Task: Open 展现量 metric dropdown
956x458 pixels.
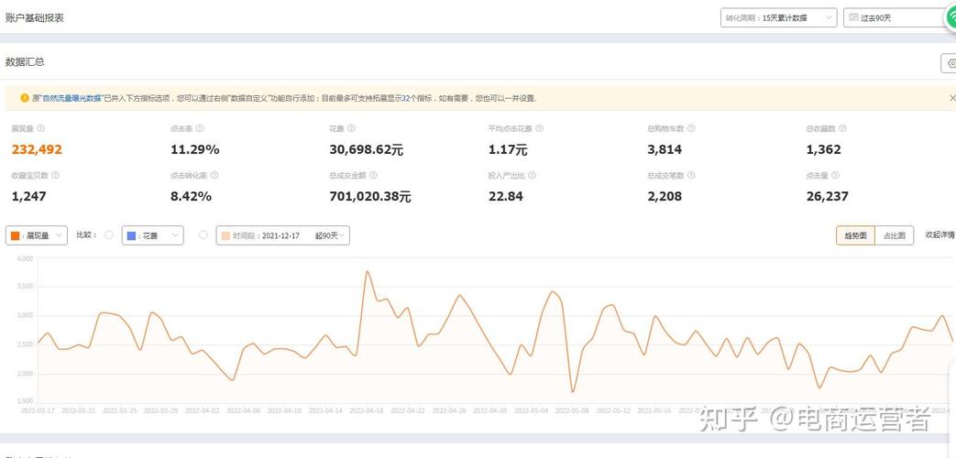Action: click(37, 235)
